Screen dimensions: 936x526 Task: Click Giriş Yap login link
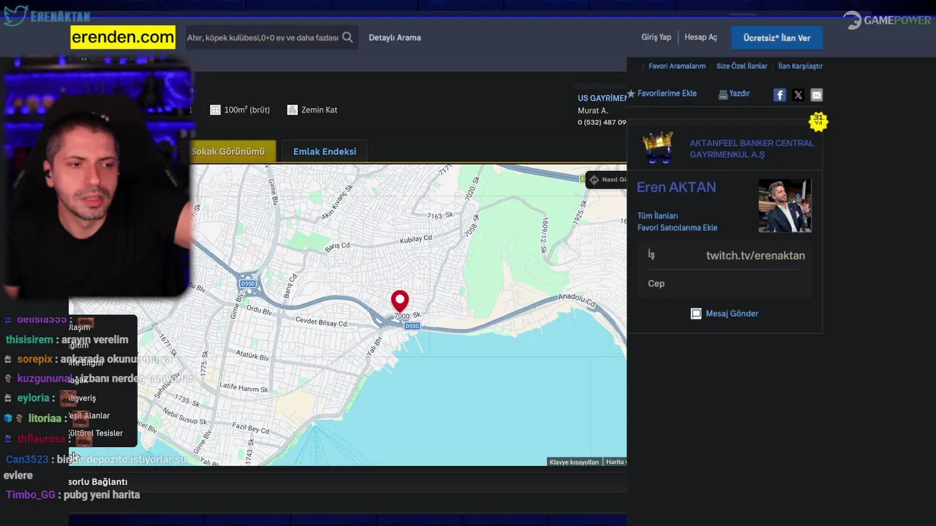click(x=656, y=37)
